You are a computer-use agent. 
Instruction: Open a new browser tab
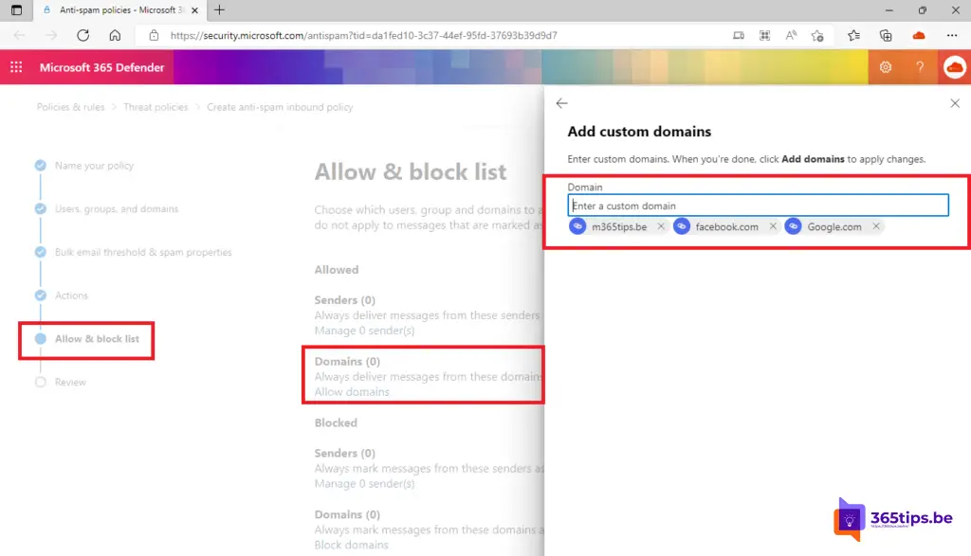click(x=220, y=10)
